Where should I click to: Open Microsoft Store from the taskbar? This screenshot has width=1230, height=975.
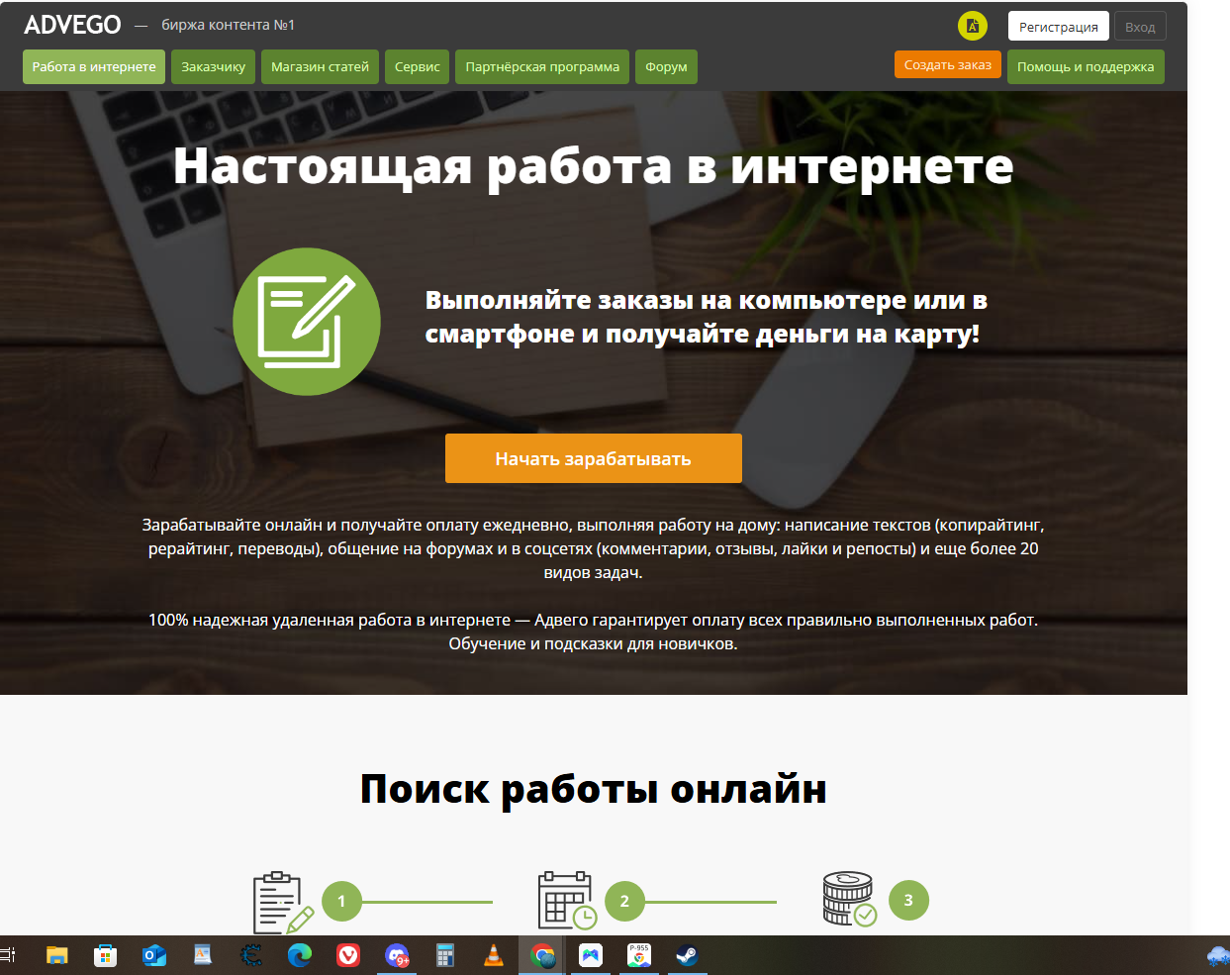pos(105,955)
